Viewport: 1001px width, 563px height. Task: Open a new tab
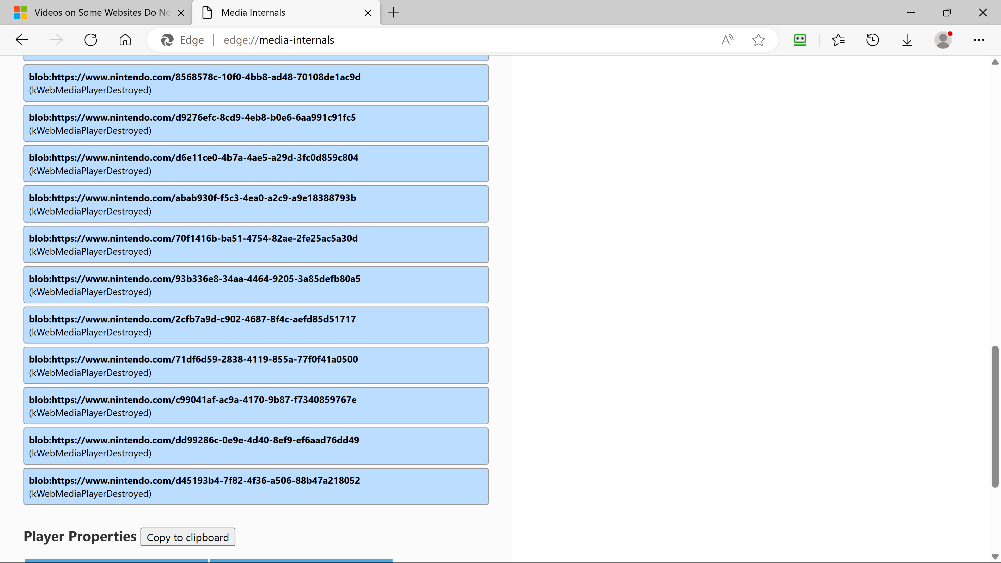[x=394, y=13]
